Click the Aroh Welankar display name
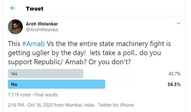The image size is (191, 112). [x=42, y=24]
